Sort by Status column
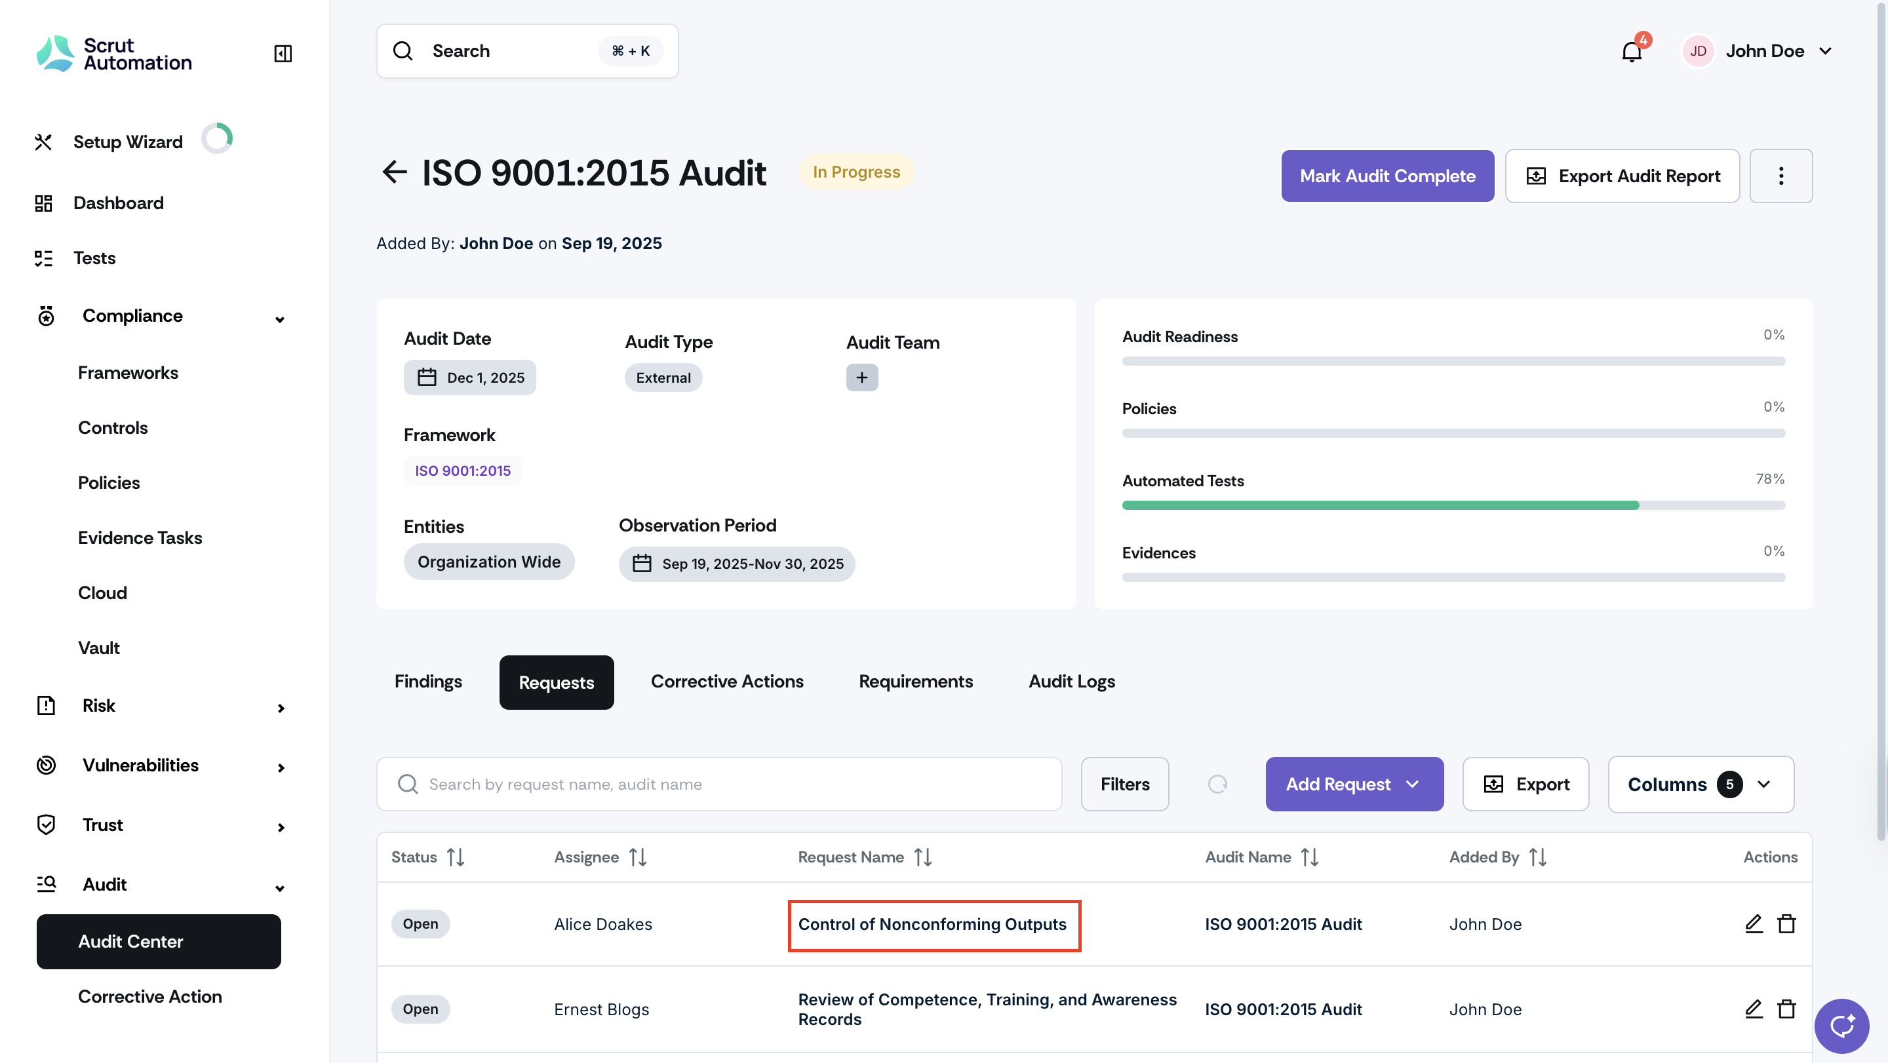 point(456,857)
